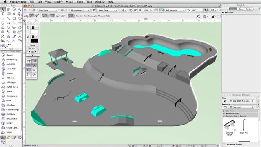Open the Help menu
Image resolution: width=261 pixels, height=147 pixels.
[x=111, y=2]
